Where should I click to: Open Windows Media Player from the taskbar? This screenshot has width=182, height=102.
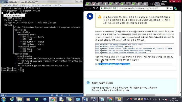(28, 99)
